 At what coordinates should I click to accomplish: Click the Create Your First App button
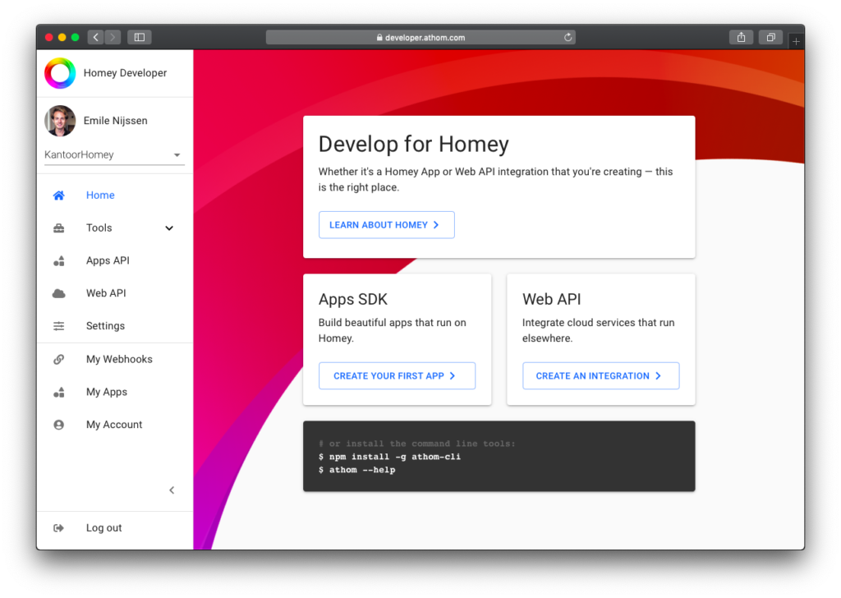pos(397,375)
